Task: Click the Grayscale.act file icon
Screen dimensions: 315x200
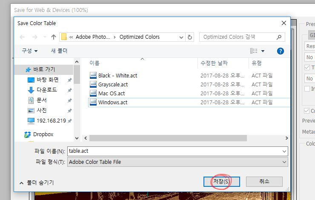Action: pyautogui.click(x=93, y=84)
